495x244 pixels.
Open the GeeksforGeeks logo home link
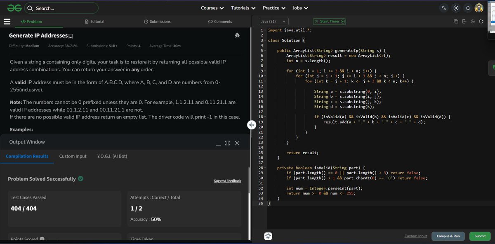click(14, 8)
